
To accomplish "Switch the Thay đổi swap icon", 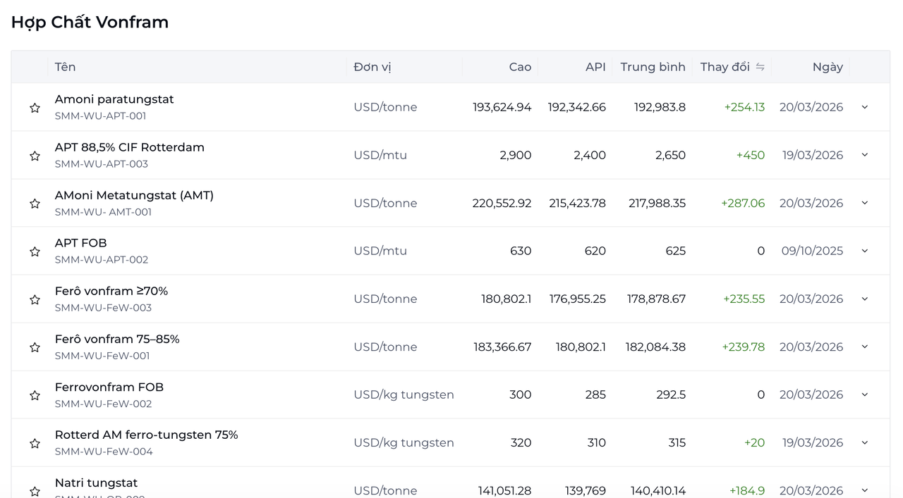I will click(760, 67).
